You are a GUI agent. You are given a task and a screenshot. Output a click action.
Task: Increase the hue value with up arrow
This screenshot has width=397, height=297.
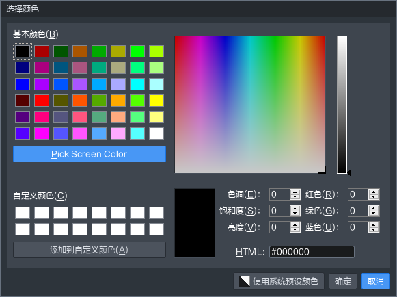[295, 192]
